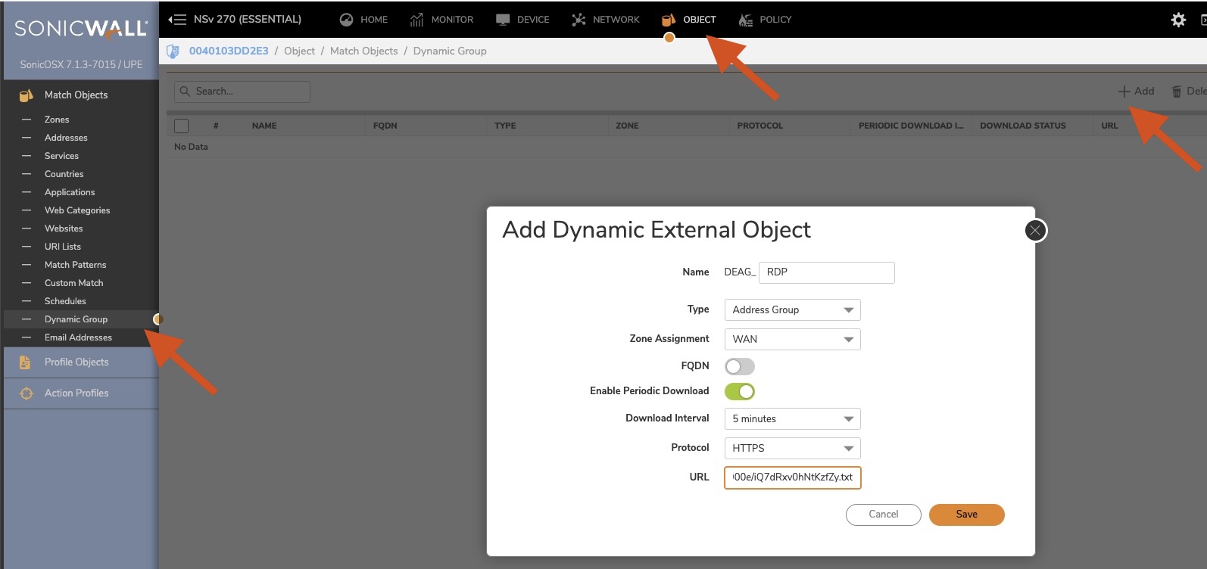Click the Policy icon in top bar
This screenshot has width=1207, height=569.
tap(746, 20)
